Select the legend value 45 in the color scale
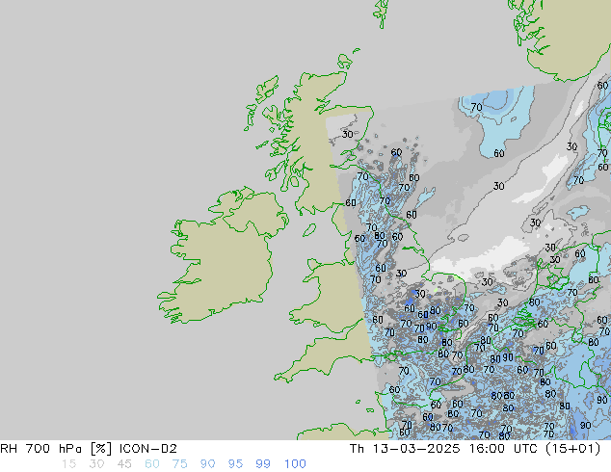The height and width of the screenshot is (472, 611). pos(124,464)
